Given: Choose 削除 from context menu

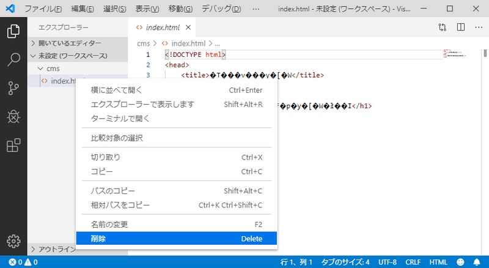Looking at the screenshot, I should pos(177,239).
